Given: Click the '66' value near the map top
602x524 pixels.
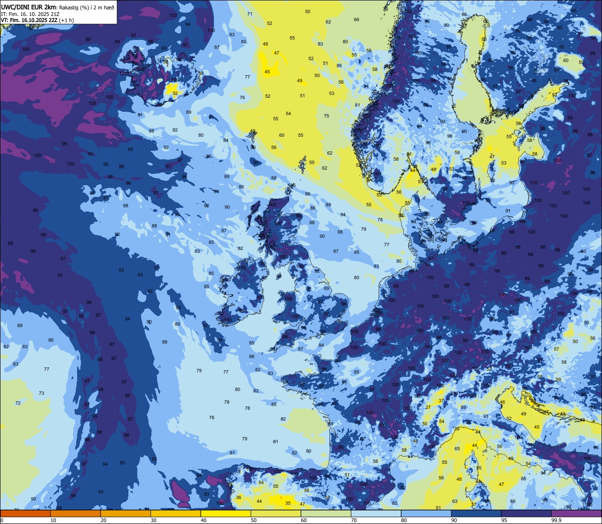Looking at the screenshot, I should click(356, 20).
